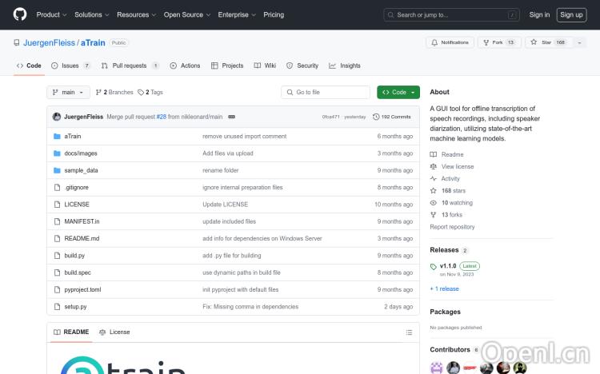Click the Notifications bell button
Image resolution: width=600 pixels, height=374 pixels.
point(450,42)
